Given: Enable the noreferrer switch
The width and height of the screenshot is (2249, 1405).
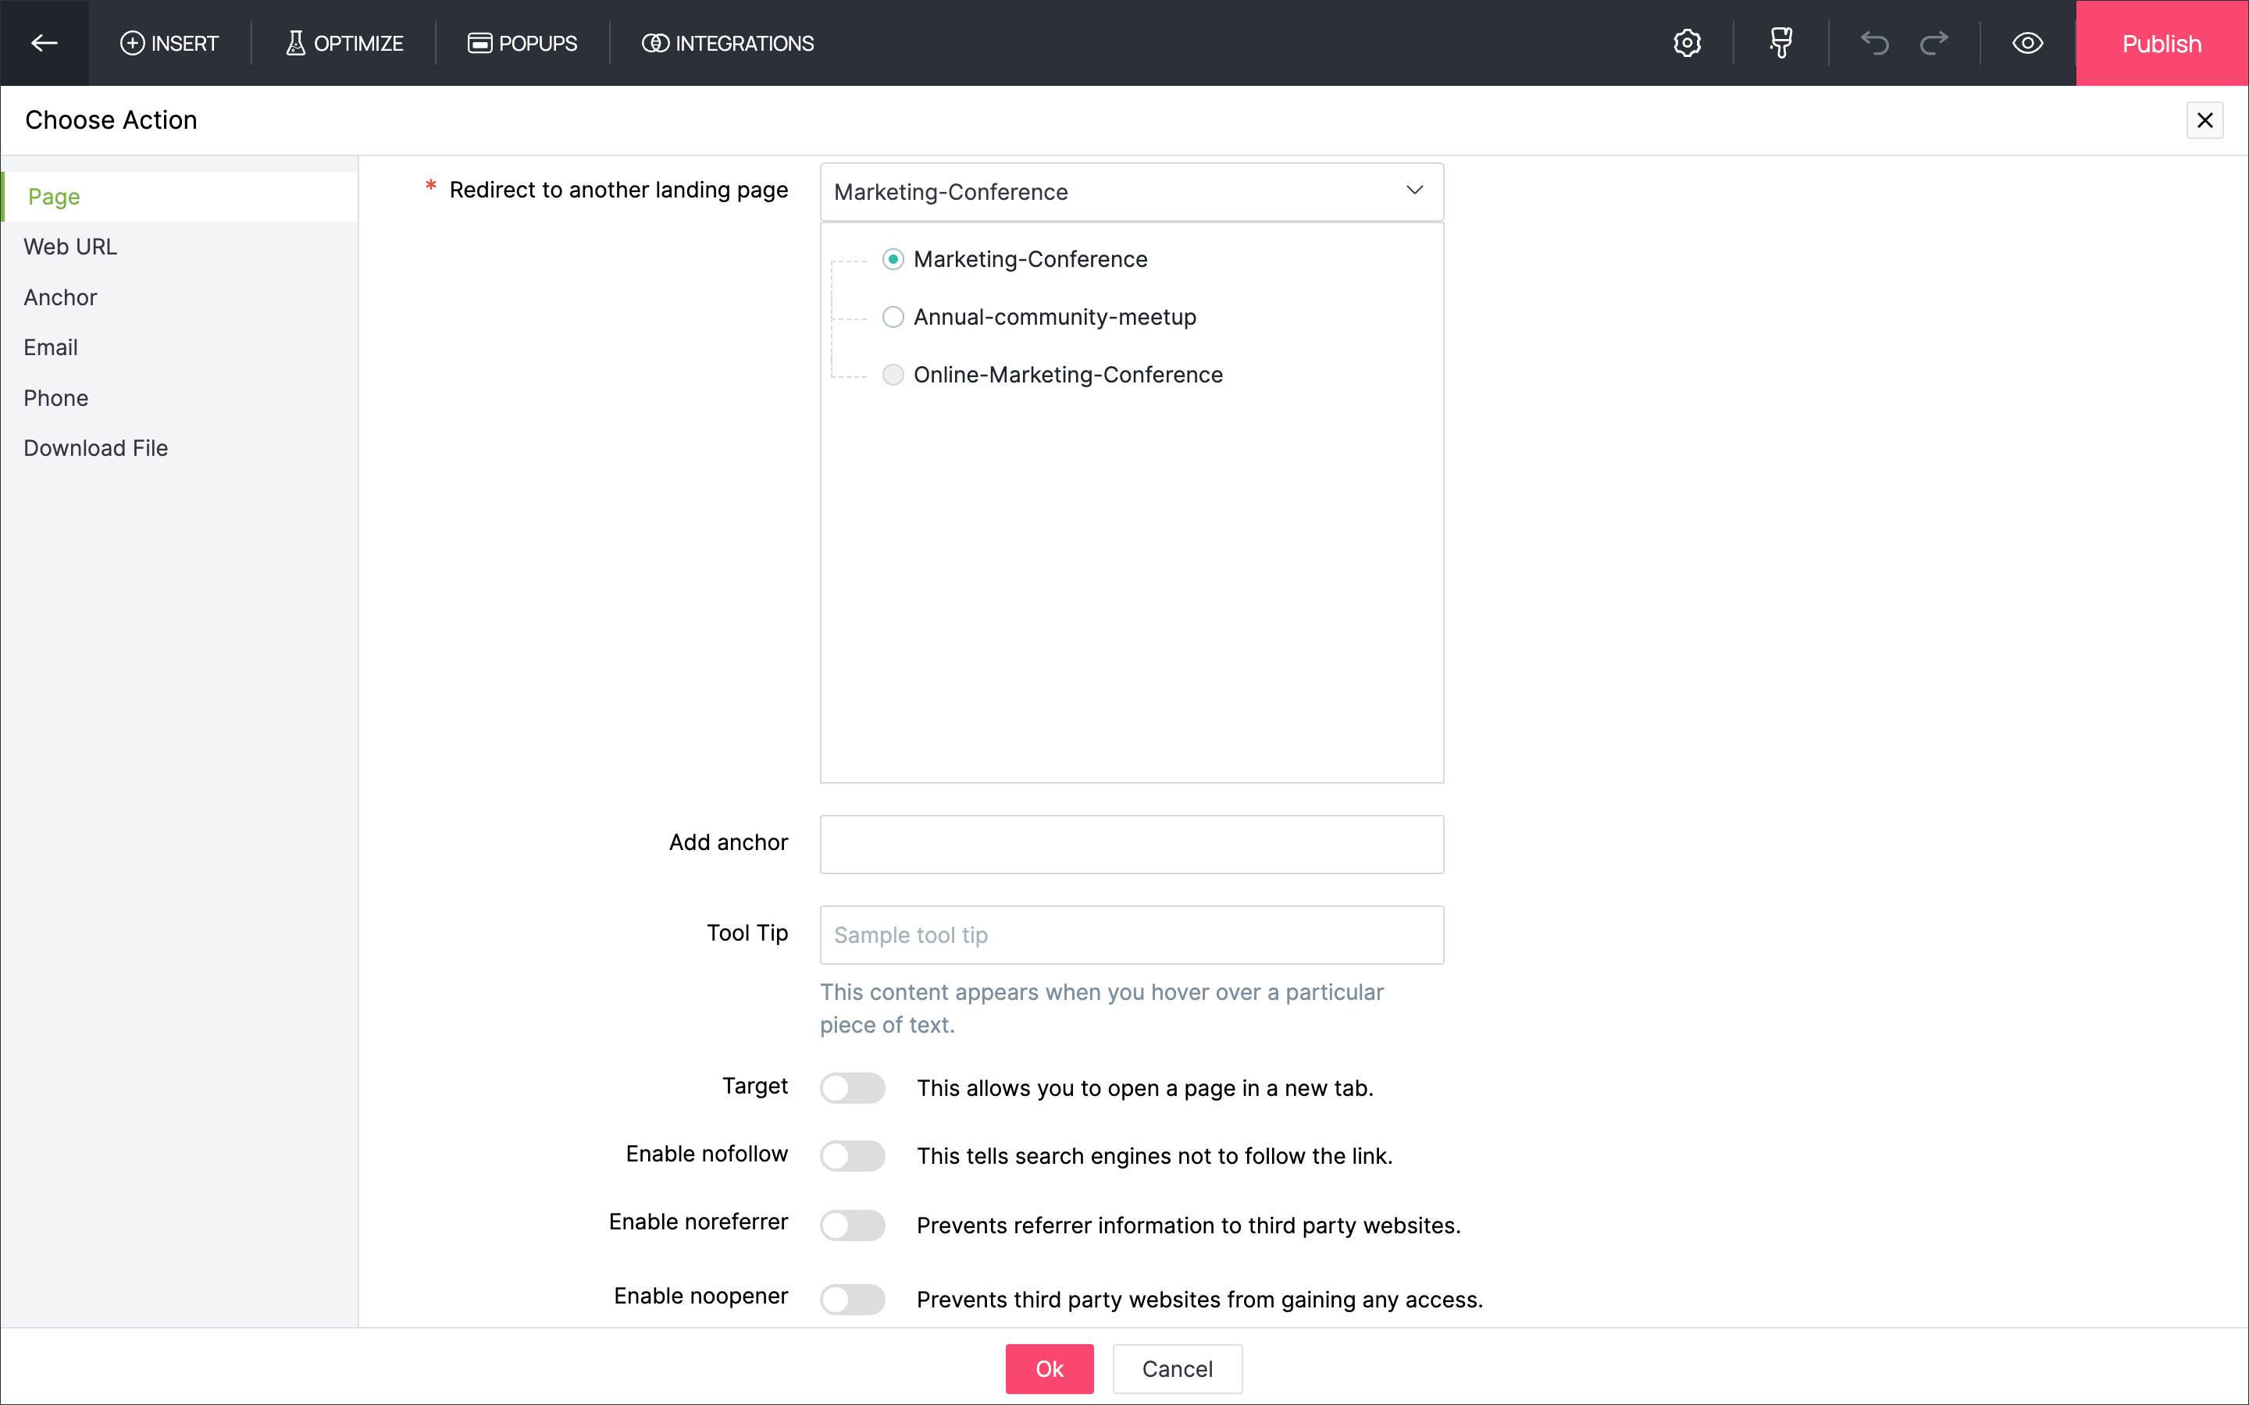Looking at the screenshot, I should tap(852, 1225).
